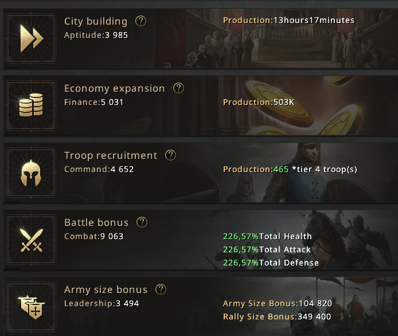Image resolution: width=398 pixels, height=336 pixels.
Task: Click the Economy expansion coin stacks icon
Action: pyautogui.click(x=31, y=105)
